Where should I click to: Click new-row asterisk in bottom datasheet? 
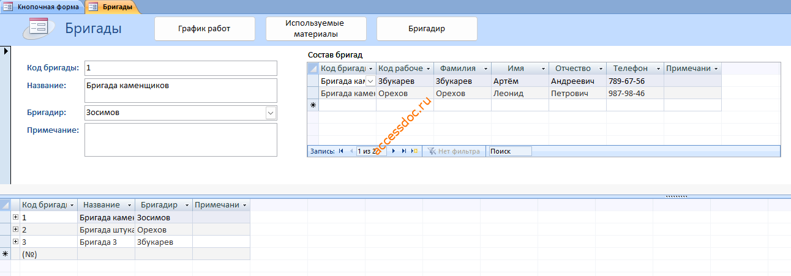[x=6, y=254]
